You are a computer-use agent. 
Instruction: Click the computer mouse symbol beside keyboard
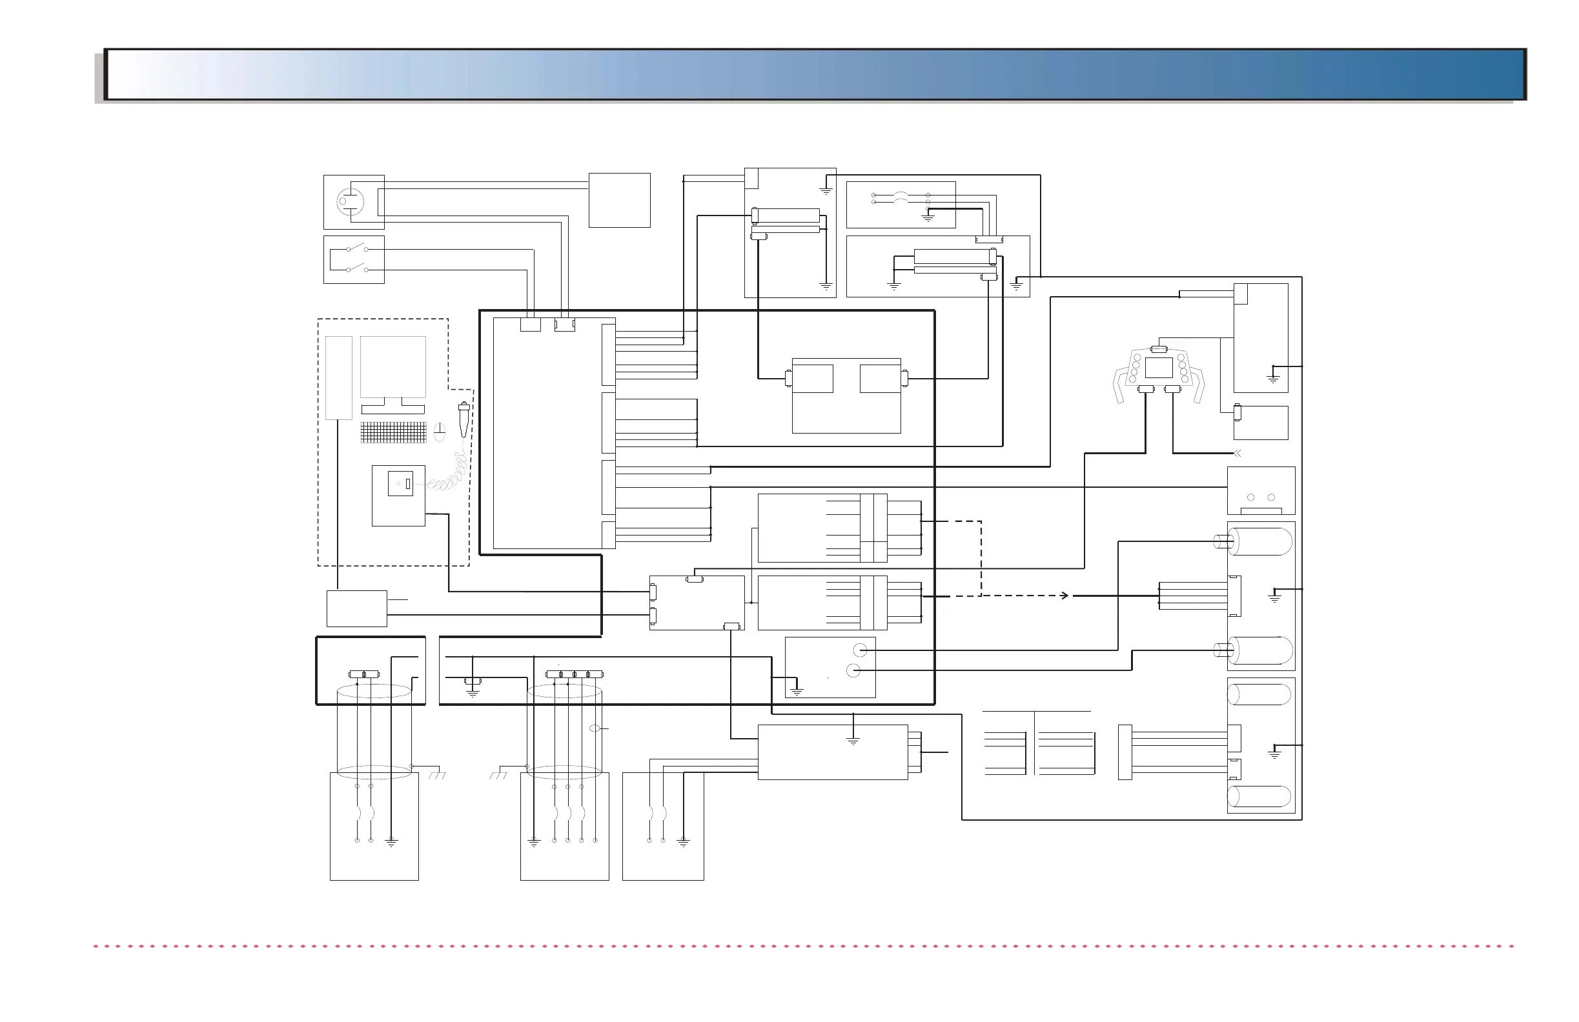click(x=439, y=432)
